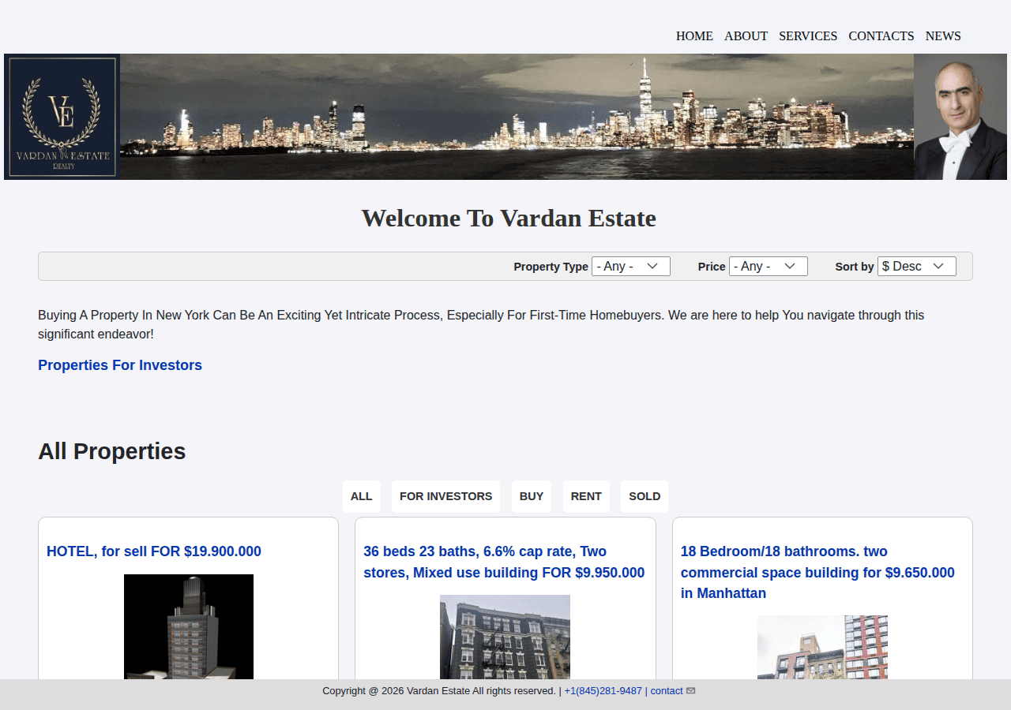This screenshot has width=1011, height=710.
Task: Click the New York skyline banner image
Action: [517, 117]
